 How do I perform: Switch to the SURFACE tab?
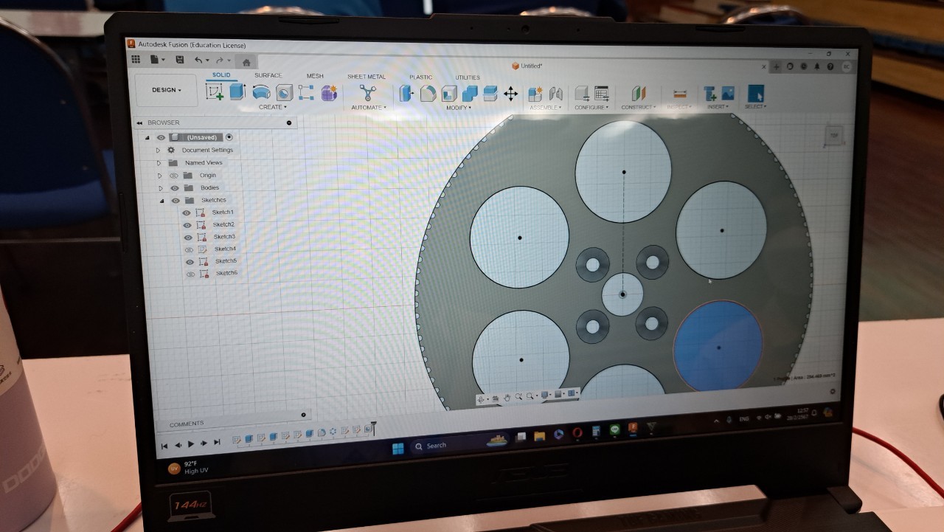(268, 75)
